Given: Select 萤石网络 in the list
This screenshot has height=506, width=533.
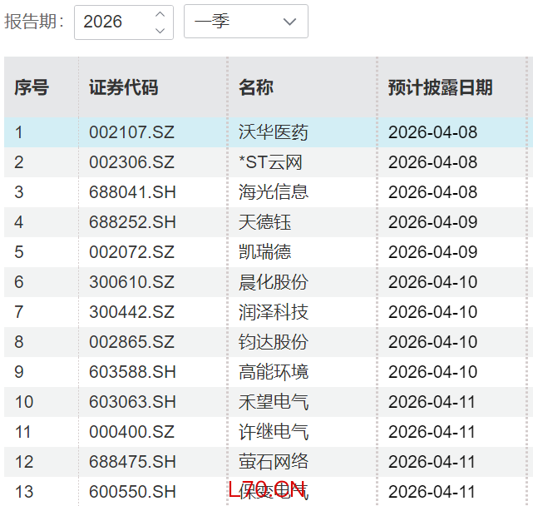Looking at the screenshot, I should pos(274,462).
